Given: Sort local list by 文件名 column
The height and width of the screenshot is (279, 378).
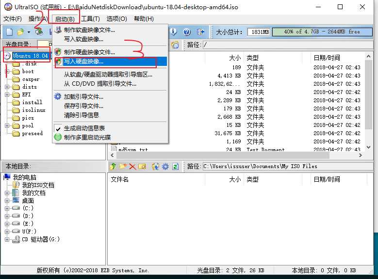Looking at the screenshot, I should [x=119, y=179].
